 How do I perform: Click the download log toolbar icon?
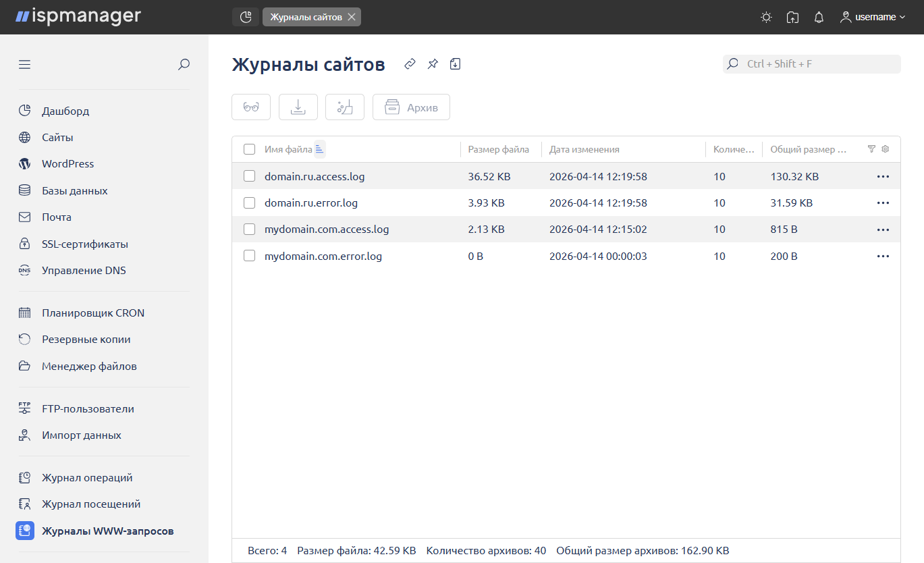tap(298, 107)
